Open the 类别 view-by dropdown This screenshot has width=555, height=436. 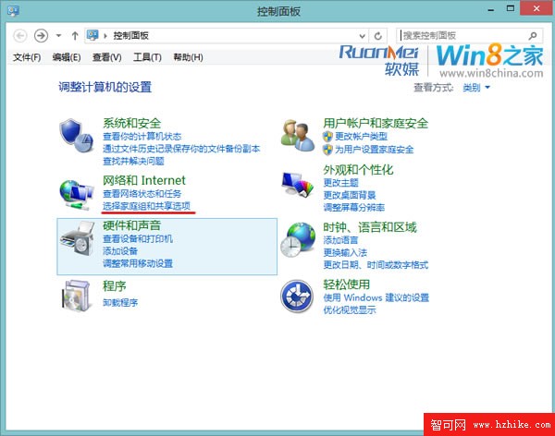point(476,88)
